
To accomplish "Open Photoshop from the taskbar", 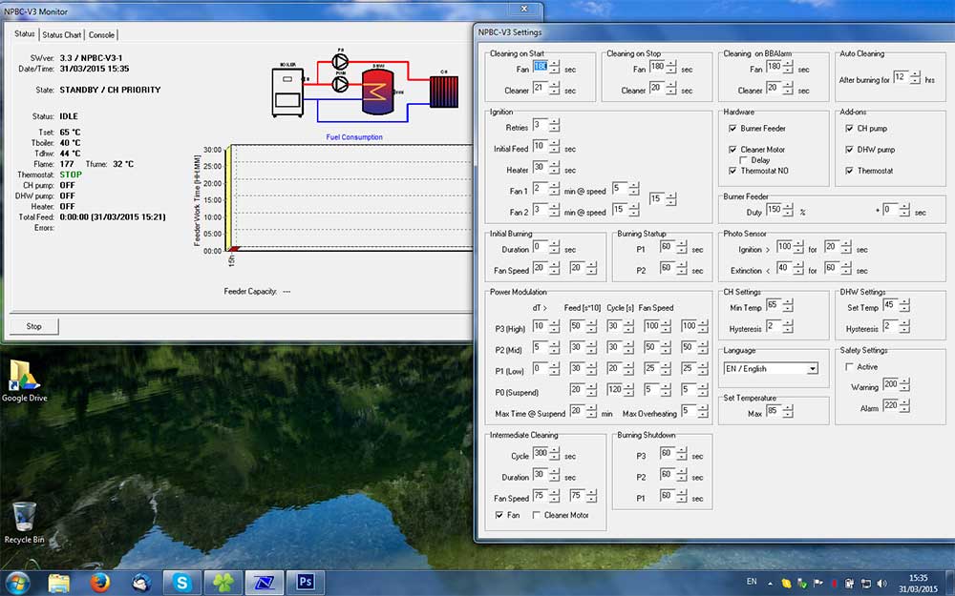I will pos(305,583).
